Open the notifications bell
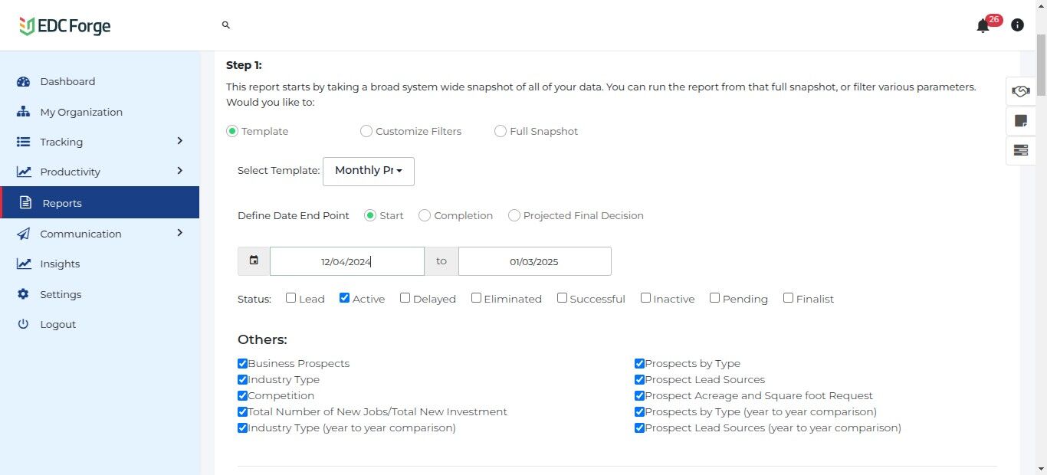 [983, 26]
